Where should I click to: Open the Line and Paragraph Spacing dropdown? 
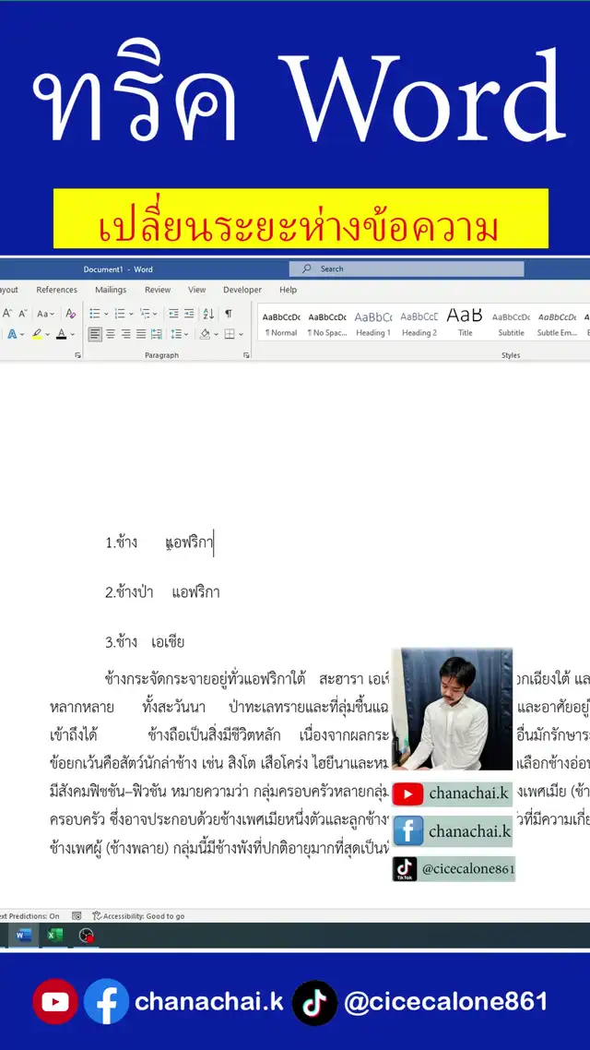pos(181,334)
